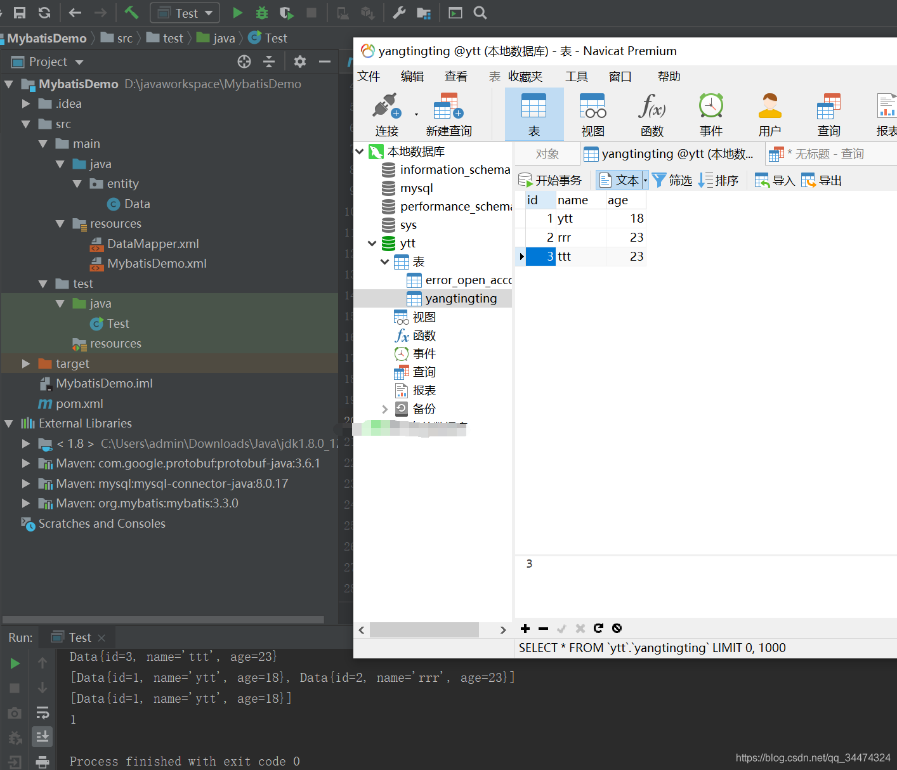Toggle scroll to end in Run console
The height and width of the screenshot is (770, 897).
pyautogui.click(x=43, y=736)
